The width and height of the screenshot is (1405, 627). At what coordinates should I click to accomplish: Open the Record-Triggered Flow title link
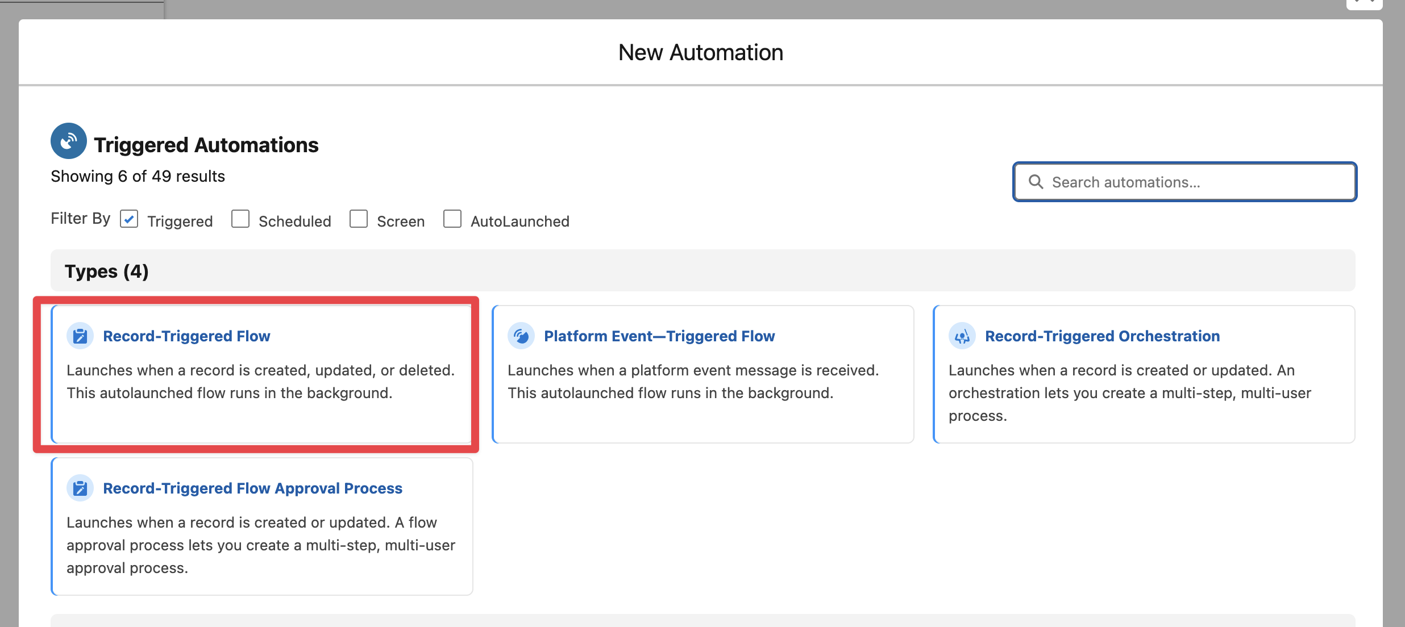click(186, 336)
